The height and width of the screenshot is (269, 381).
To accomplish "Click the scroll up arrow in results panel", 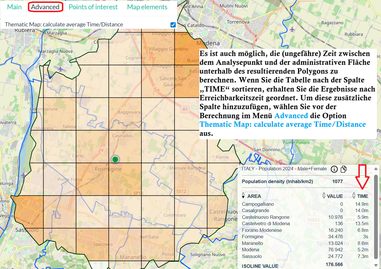I will 376,169.
